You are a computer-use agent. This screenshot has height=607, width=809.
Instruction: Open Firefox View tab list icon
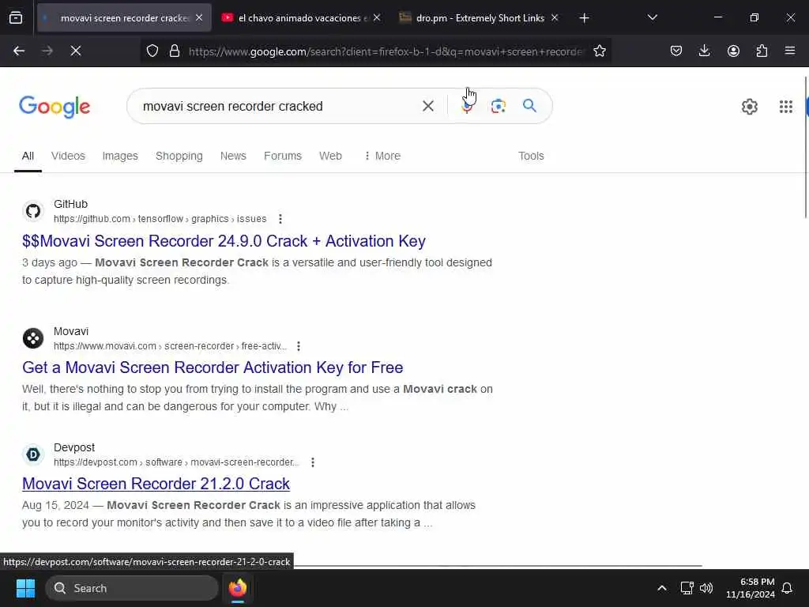click(16, 18)
